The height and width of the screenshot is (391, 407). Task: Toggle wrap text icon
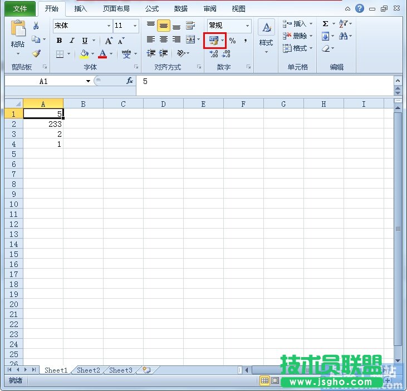tap(190, 26)
